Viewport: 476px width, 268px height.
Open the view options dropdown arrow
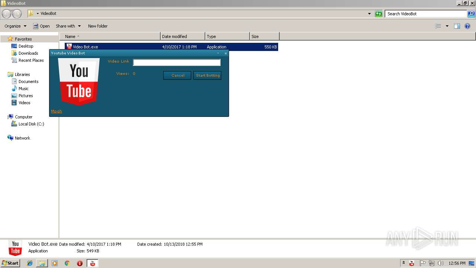[447, 26]
